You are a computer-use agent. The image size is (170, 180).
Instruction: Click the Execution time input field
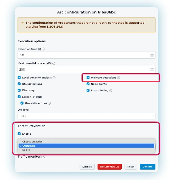(84, 55)
